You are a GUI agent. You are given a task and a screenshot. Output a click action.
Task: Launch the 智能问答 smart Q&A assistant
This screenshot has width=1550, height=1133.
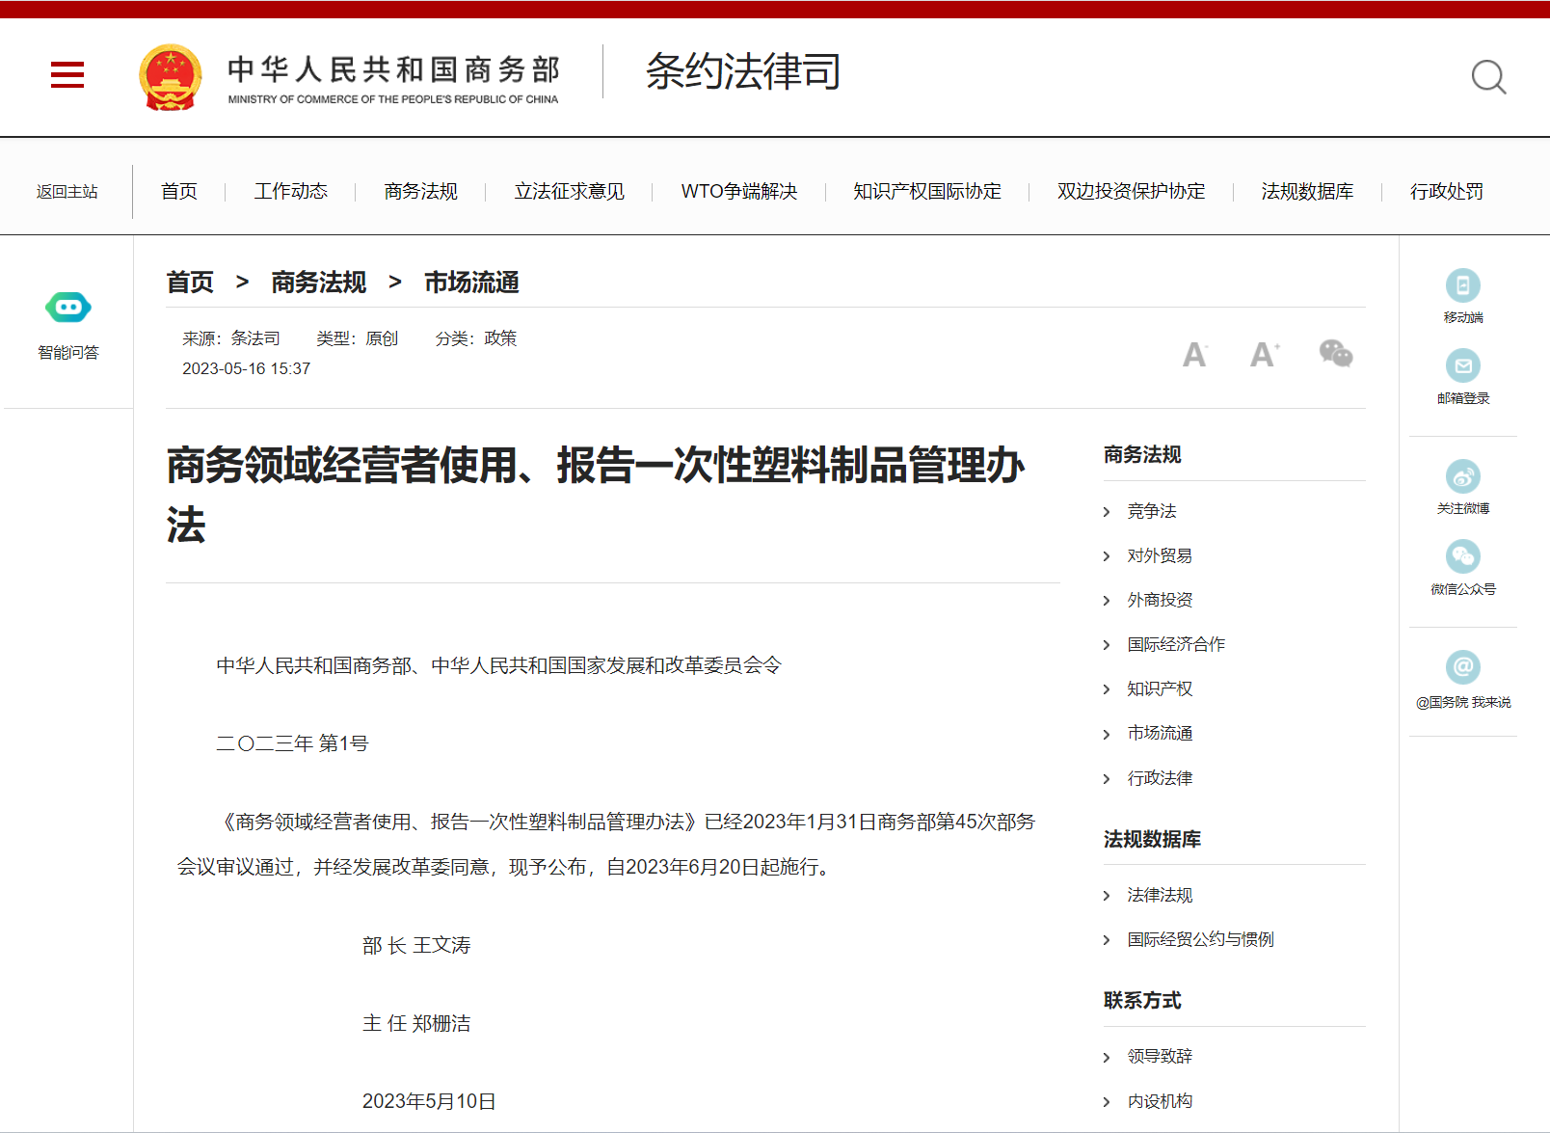coord(67,307)
